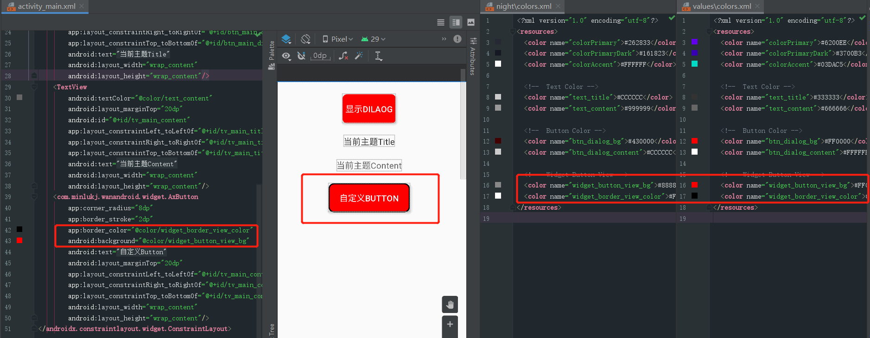Open the View Options eye menu
Image resolution: width=870 pixels, height=338 pixels.
click(286, 56)
